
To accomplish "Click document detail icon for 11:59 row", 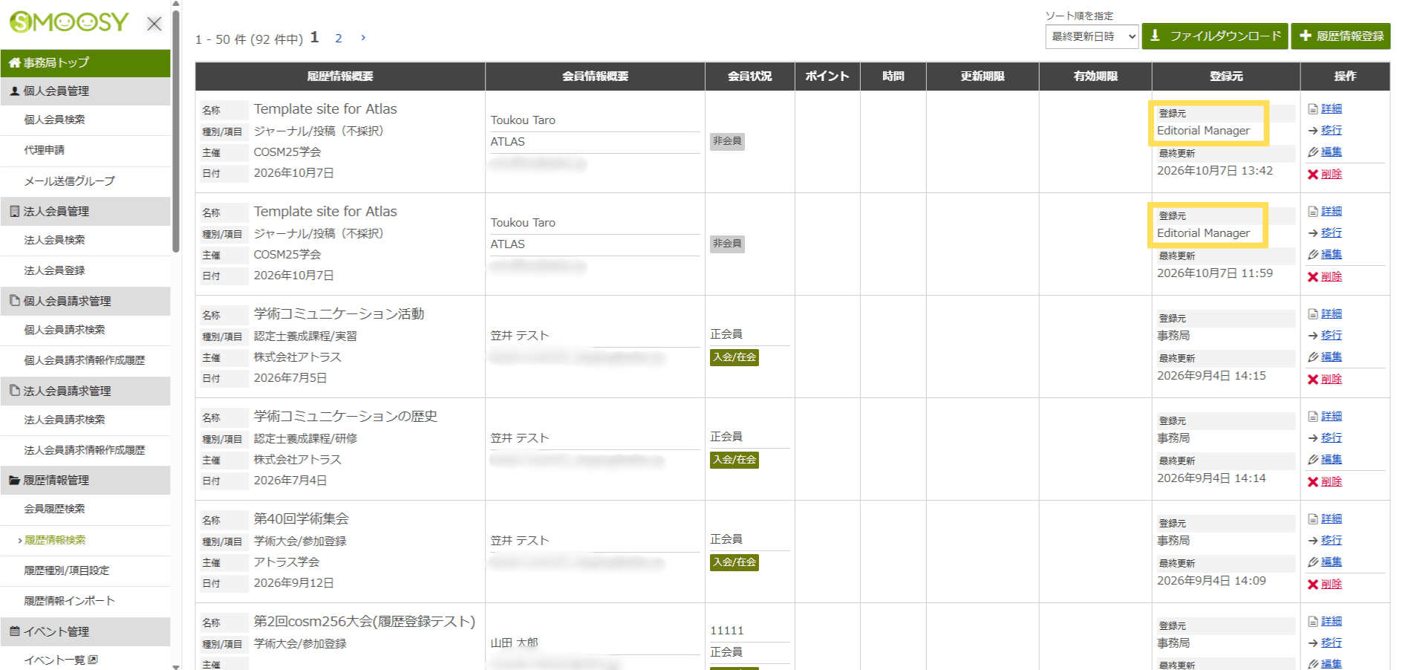I will tap(1313, 212).
